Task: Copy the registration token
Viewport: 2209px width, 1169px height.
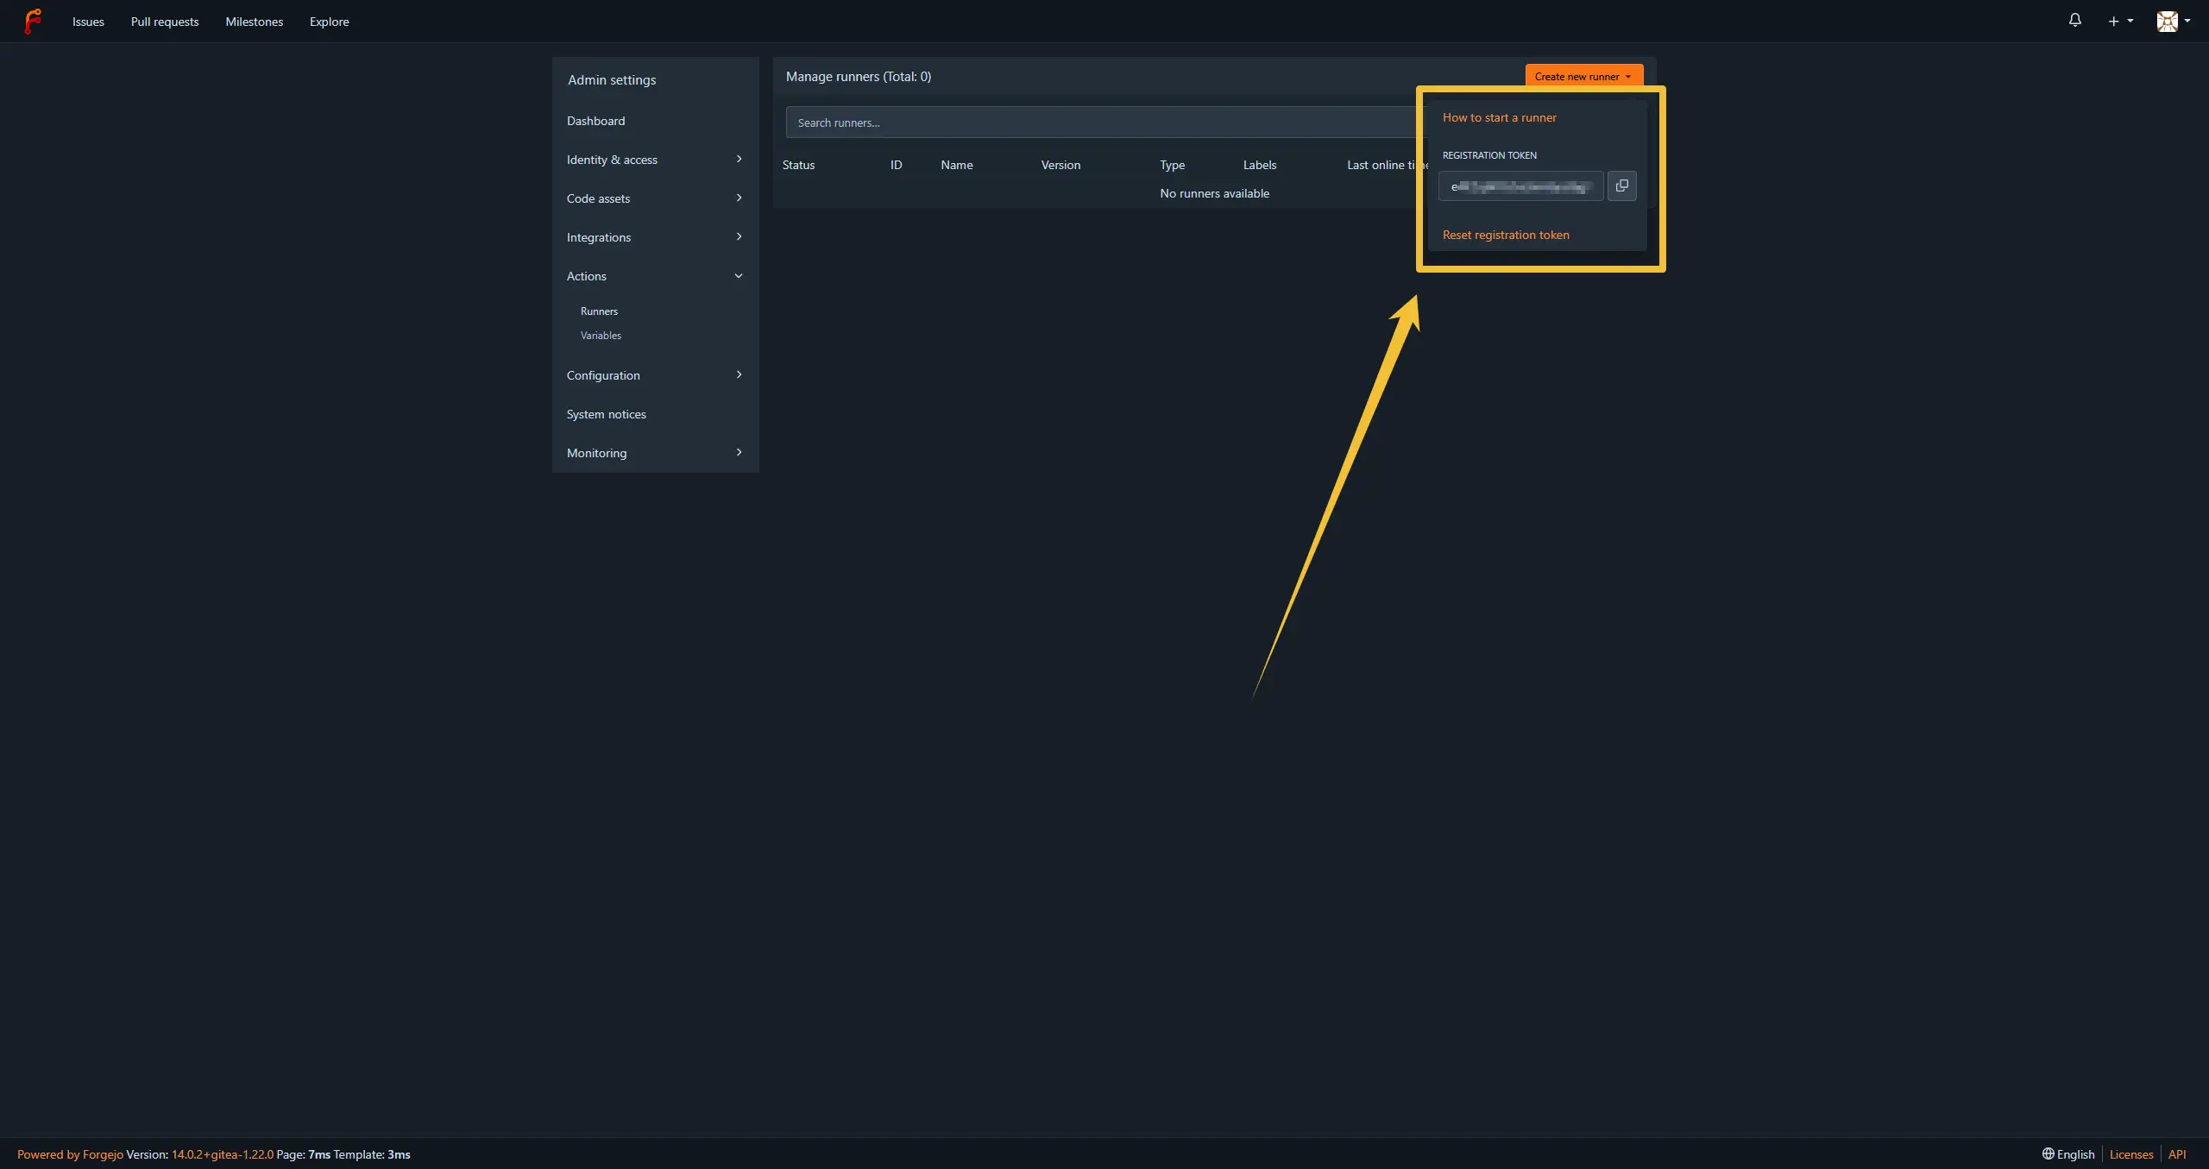Action: click(x=1621, y=185)
